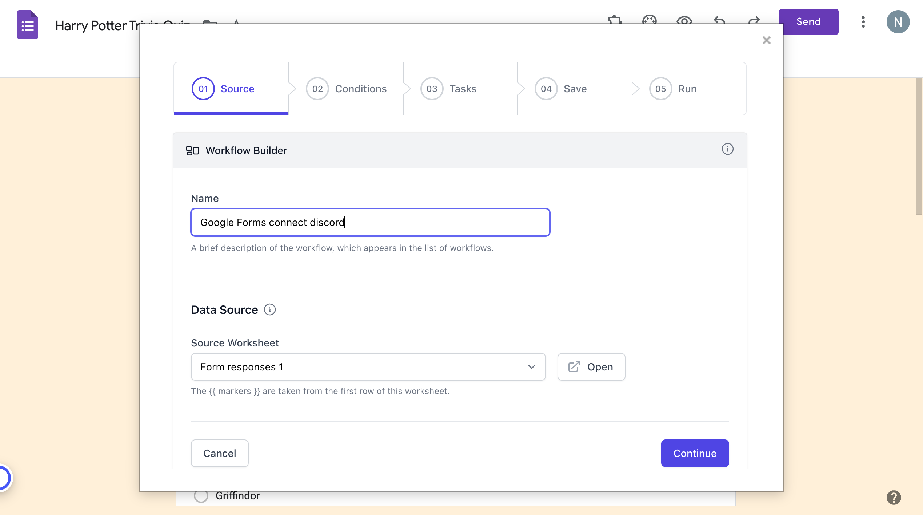Select the Griffindor radio option
Image resolution: width=923 pixels, height=515 pixels.
(201, 496)
